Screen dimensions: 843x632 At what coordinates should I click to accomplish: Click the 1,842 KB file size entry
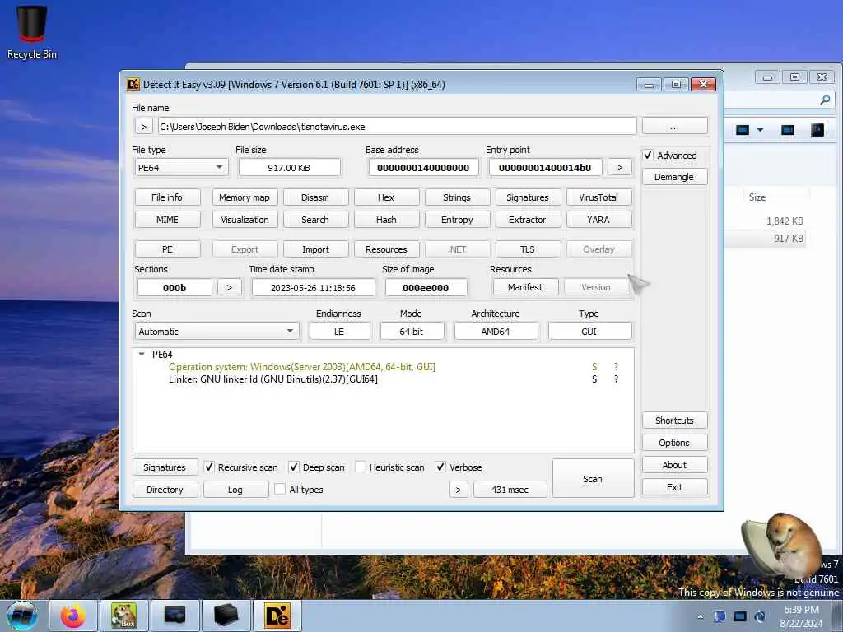pyautogui.click(x=785, y=221)
